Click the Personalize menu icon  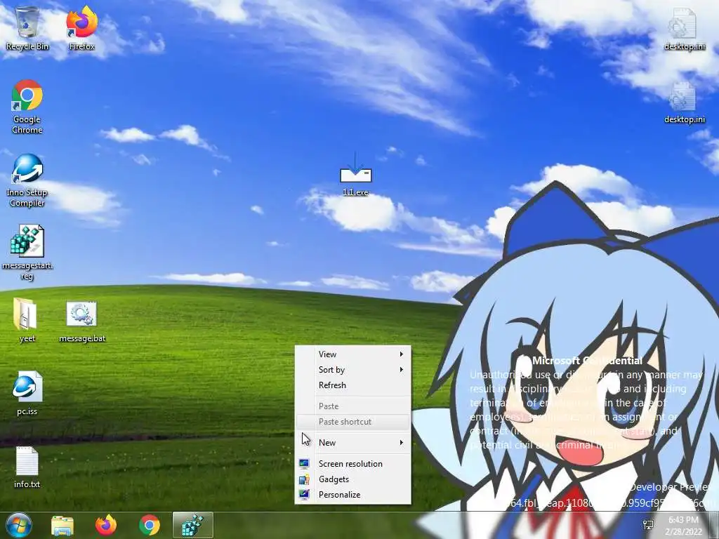coord(304,495)
